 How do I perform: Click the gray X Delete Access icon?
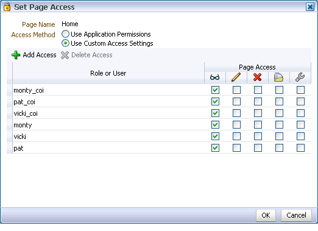pos(65,55)
